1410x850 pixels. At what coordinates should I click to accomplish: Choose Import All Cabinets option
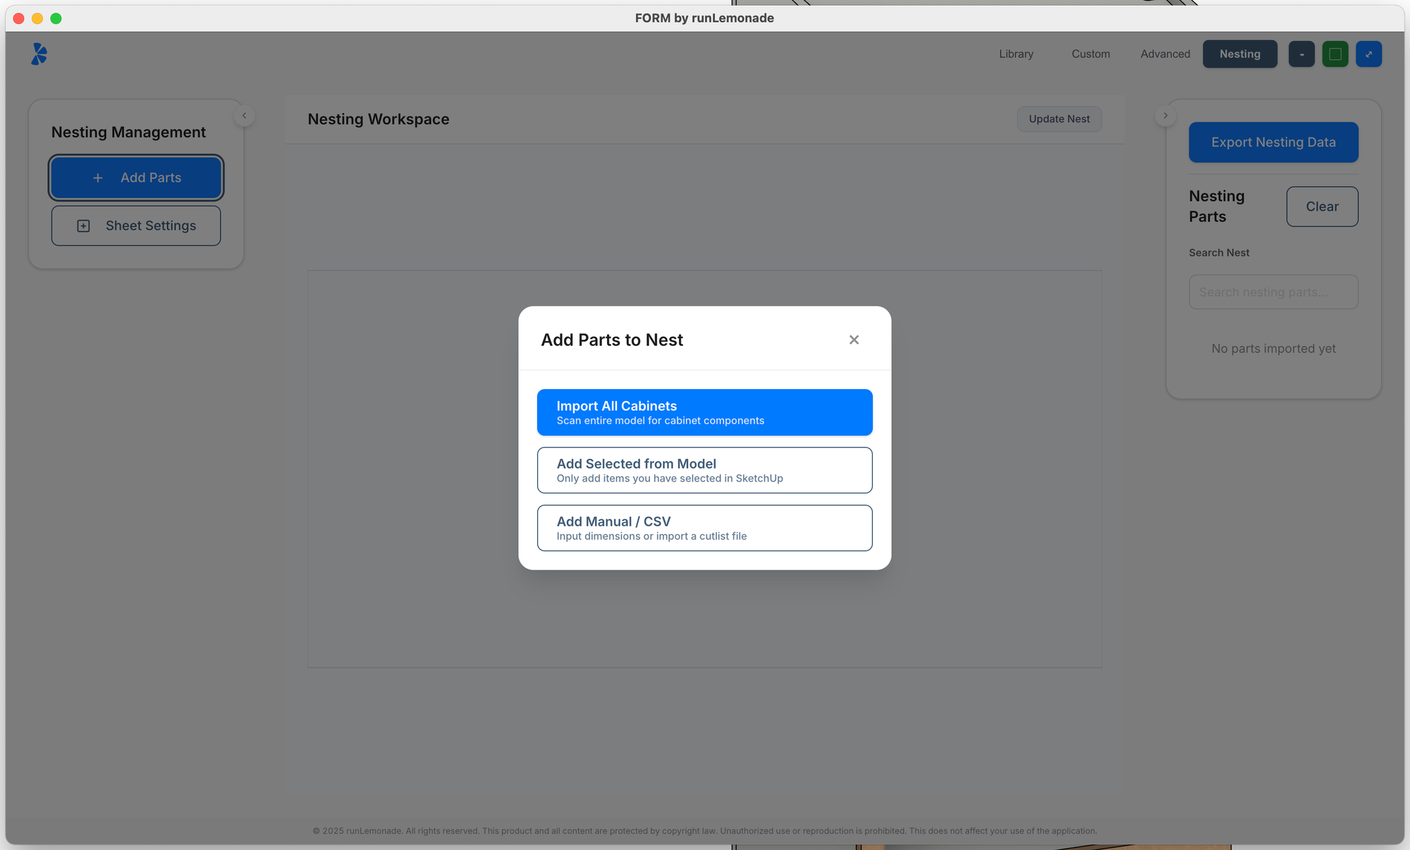pos(704,412)
